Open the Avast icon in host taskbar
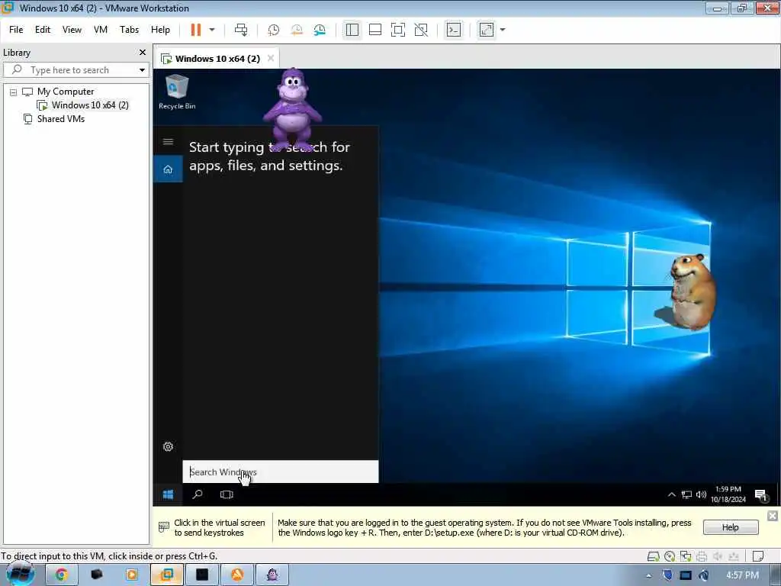The width and height of the screenshot is (781, 586). pyautogui.click(x=237, y=575)
